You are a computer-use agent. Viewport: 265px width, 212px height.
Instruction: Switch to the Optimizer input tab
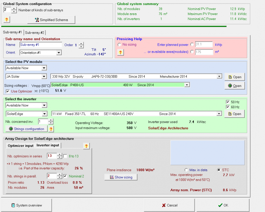[x=20, y=146]
